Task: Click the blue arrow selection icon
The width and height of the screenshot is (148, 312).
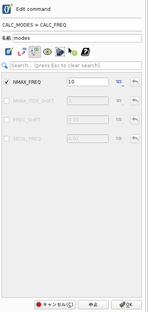Action: (60, 52)
